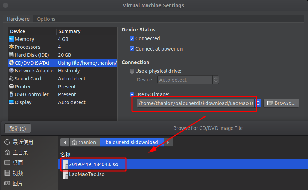308x190 pixels.
Task: Click the Network Adapter globe icon
Action: 11,70
